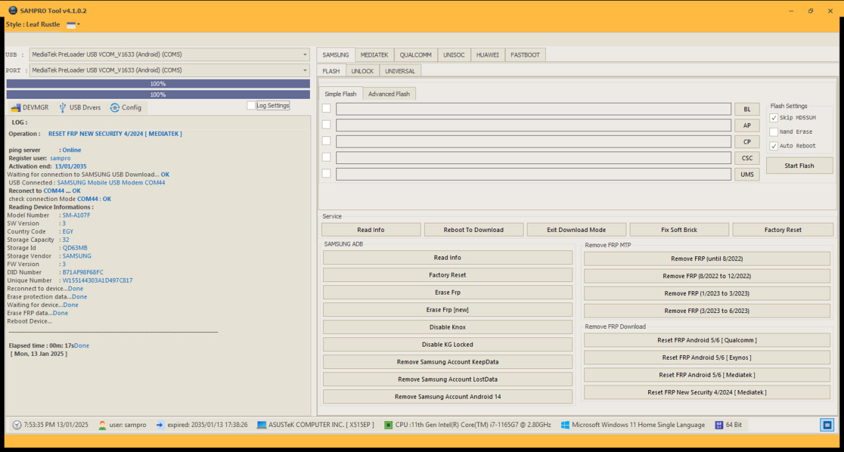Tick the checkbox for the BL file row
This screenshot has width=844, height=452.
(326, 109)
